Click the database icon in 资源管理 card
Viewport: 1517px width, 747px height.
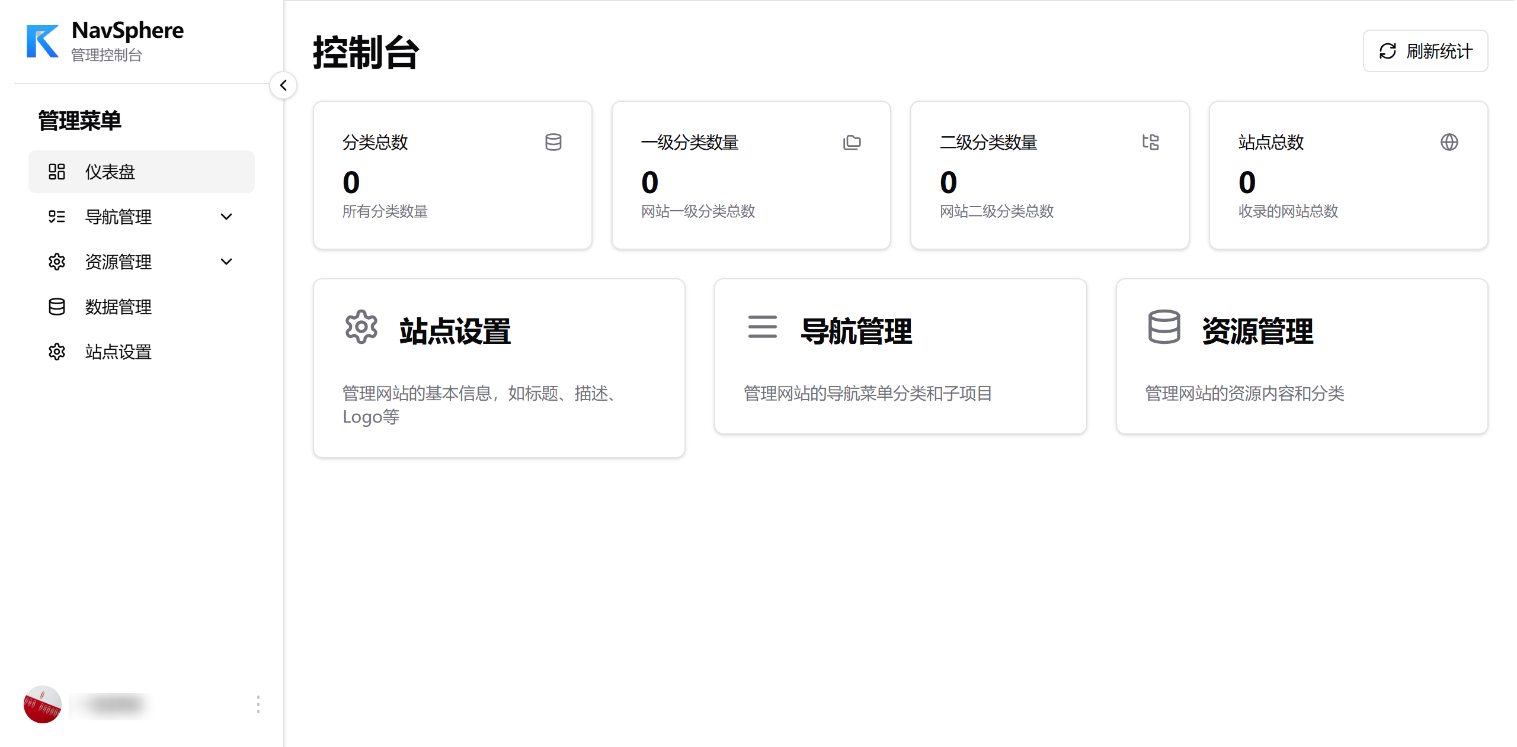coord(1164,327)
